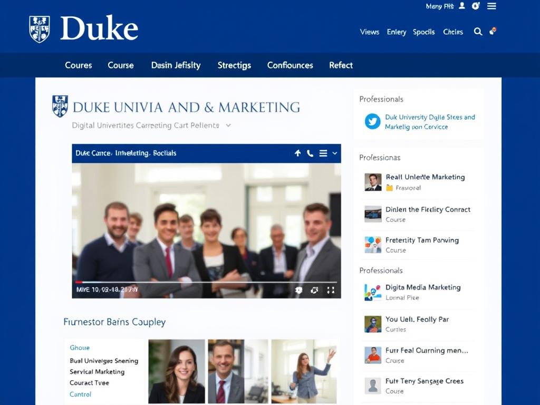The width and height of the screenshot is (540, 405).
Task: Open the Confiounces nav item
Action: 290,65
